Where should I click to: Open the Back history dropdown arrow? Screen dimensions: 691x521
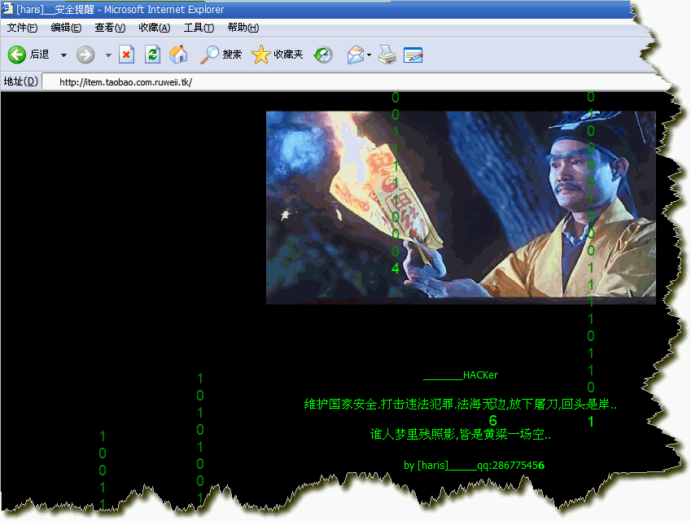click(64, 55)
